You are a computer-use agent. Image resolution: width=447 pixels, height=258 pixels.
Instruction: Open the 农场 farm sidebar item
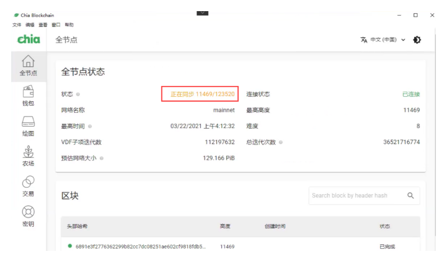pos(28,156)
